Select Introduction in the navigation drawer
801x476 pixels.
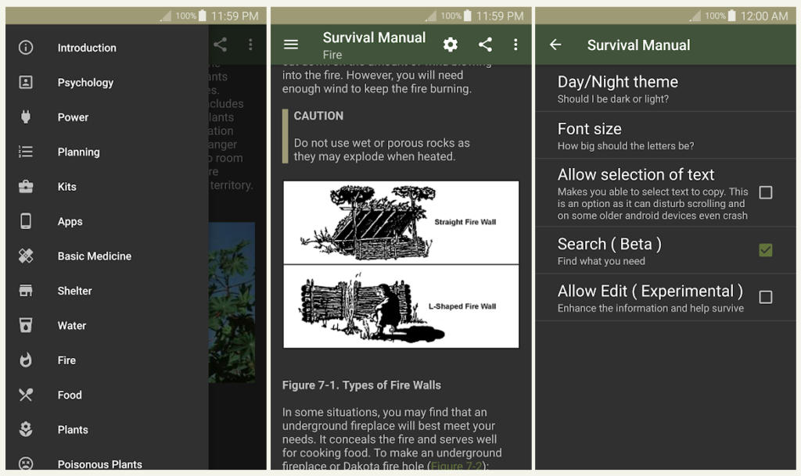tap(87, 48)
